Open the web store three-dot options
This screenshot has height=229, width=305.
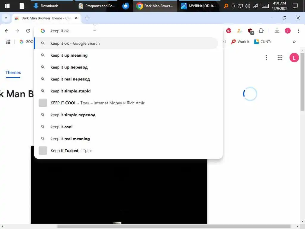[x=266, y=58]
